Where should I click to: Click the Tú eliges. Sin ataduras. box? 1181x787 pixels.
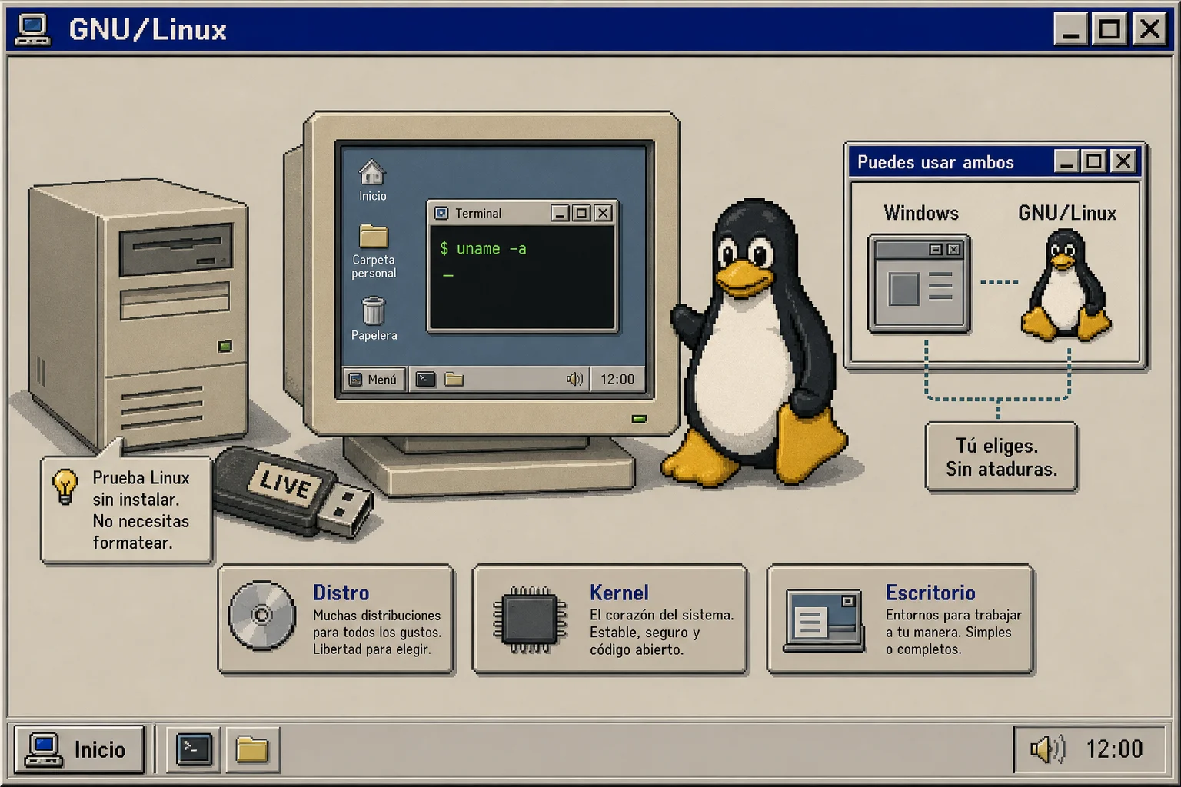(1001, 457)
